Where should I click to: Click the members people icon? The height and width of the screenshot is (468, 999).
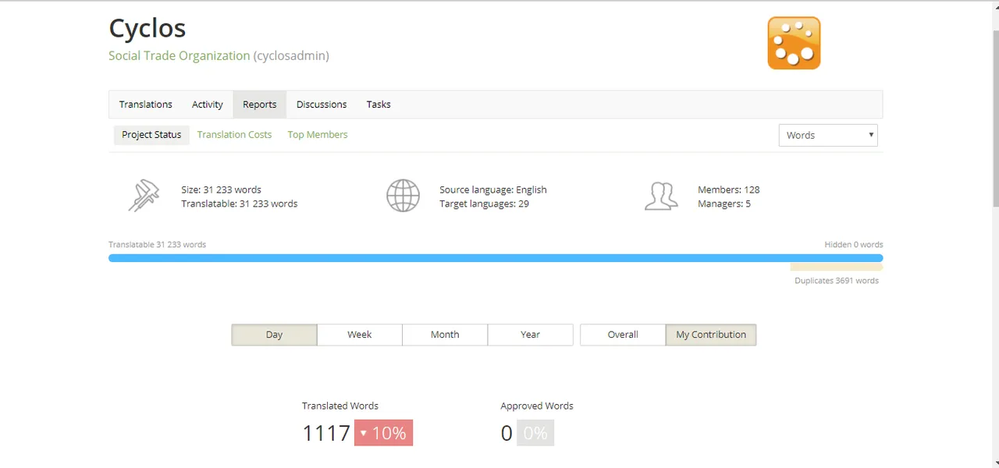(661, 196)
